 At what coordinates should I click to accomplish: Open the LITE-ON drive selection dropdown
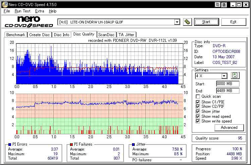[x=177, y=22]
